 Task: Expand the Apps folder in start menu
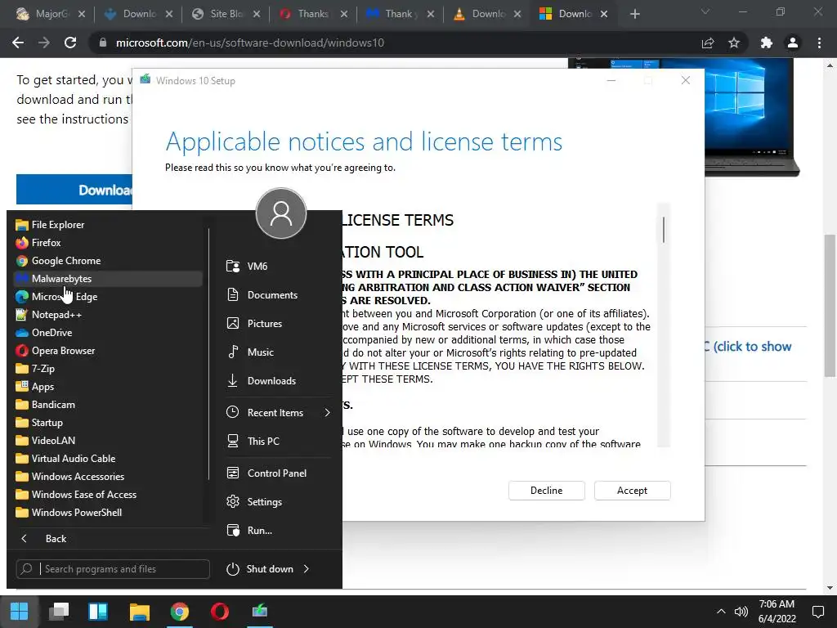coord(107,387)
